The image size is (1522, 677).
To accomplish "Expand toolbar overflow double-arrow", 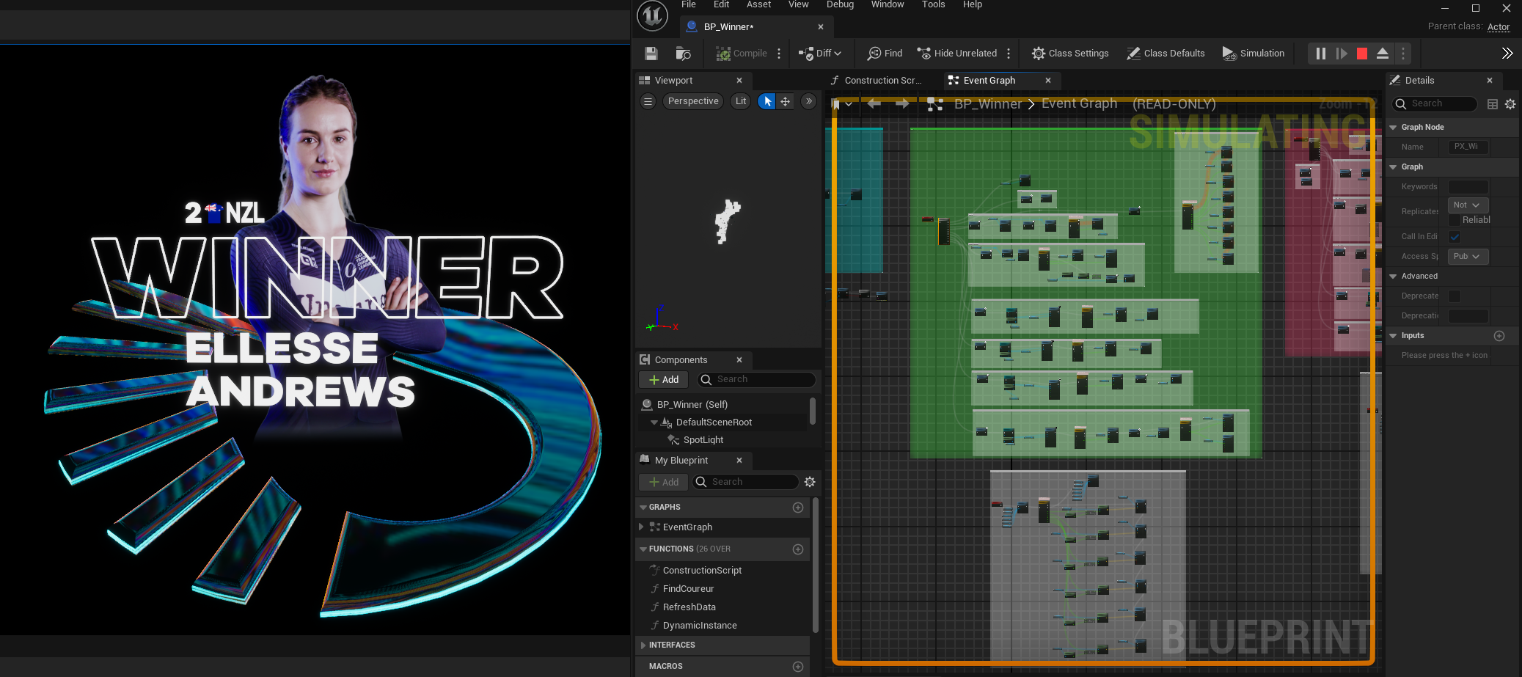I will (x=1507, y=54).
